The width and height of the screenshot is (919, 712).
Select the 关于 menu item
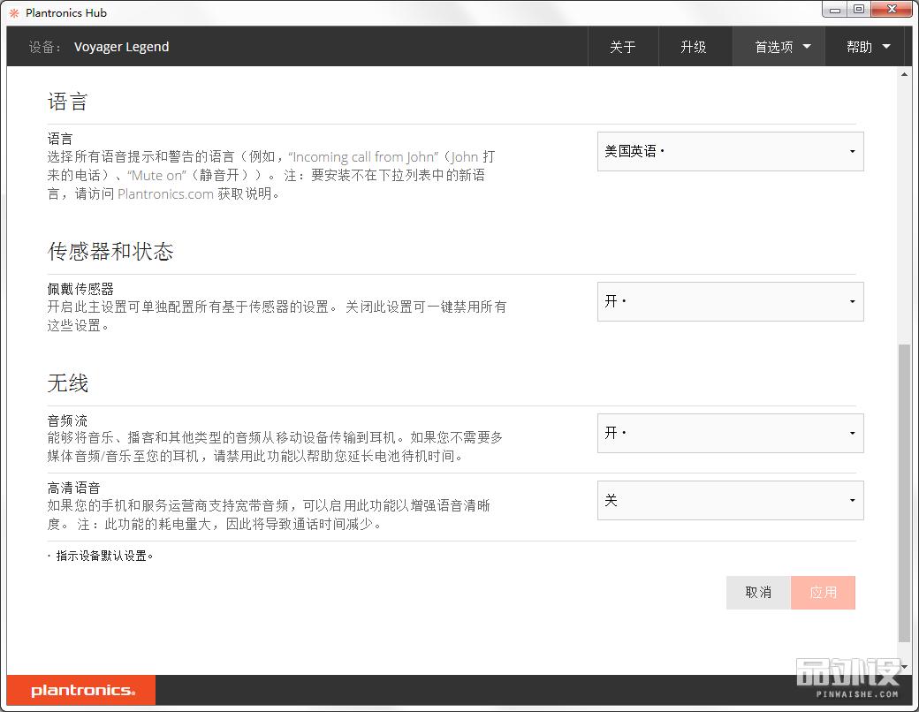[623, 46]
